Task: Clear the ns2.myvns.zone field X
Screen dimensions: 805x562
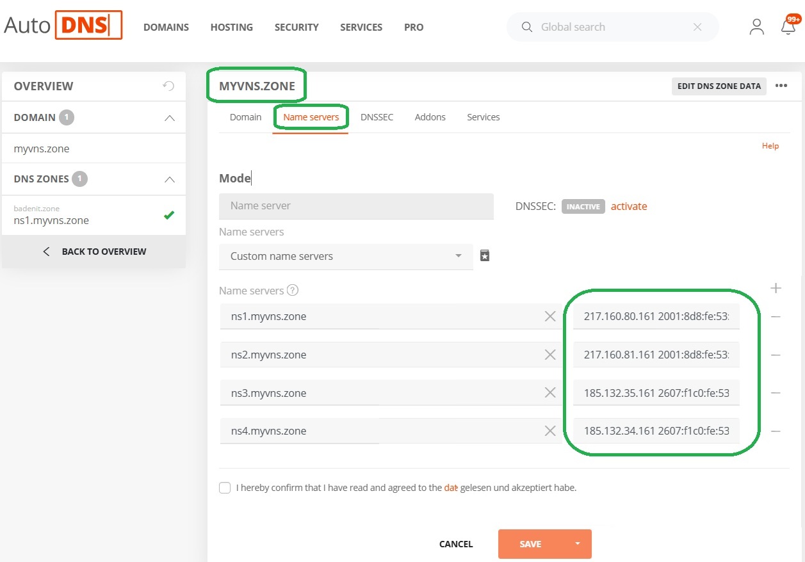Action: (x=550, y=355)
